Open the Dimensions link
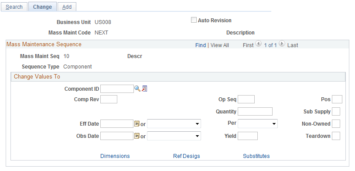 [x=115, y=156]
